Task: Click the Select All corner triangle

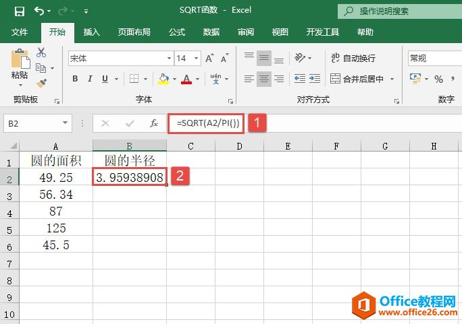Action: [14, 145]
